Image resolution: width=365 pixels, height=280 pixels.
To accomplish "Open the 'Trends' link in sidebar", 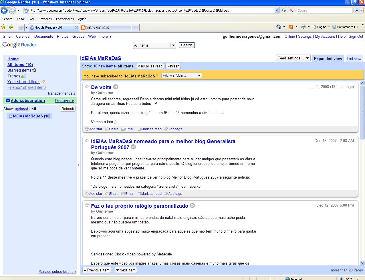I will click(14, 76).
